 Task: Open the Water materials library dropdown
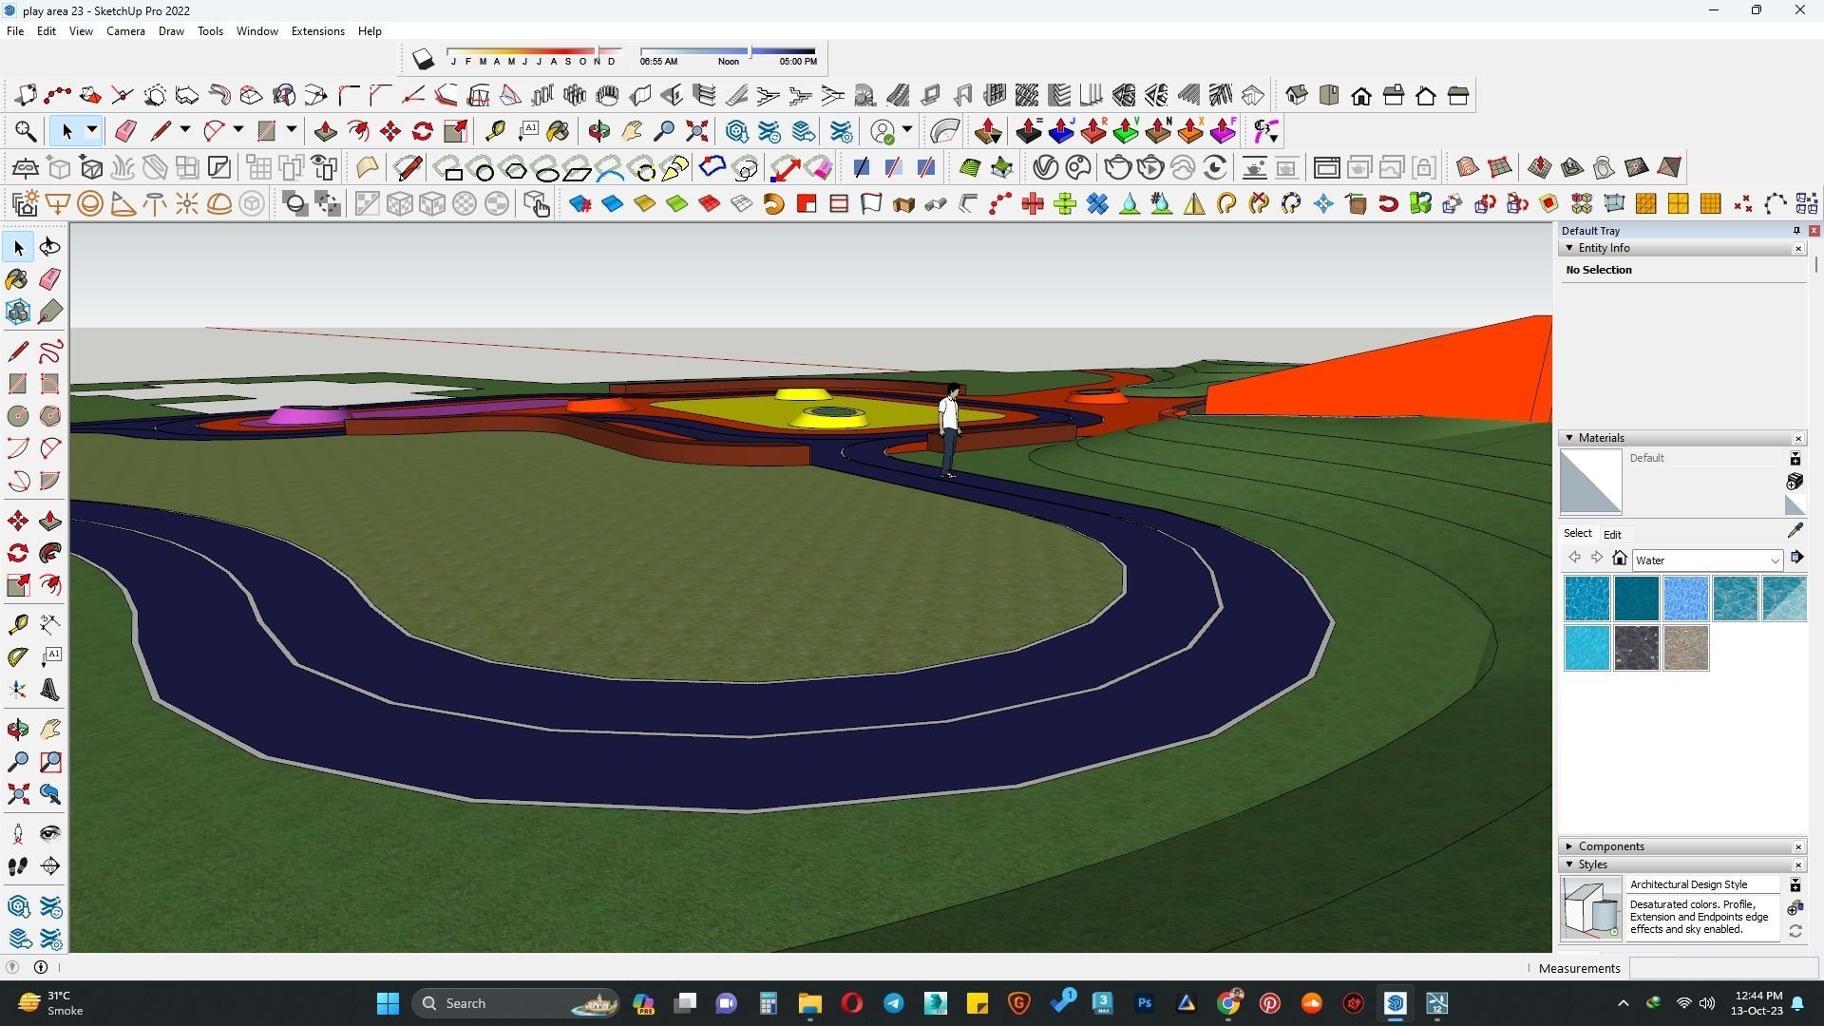pyautogui.click(x=1774, y=560)
